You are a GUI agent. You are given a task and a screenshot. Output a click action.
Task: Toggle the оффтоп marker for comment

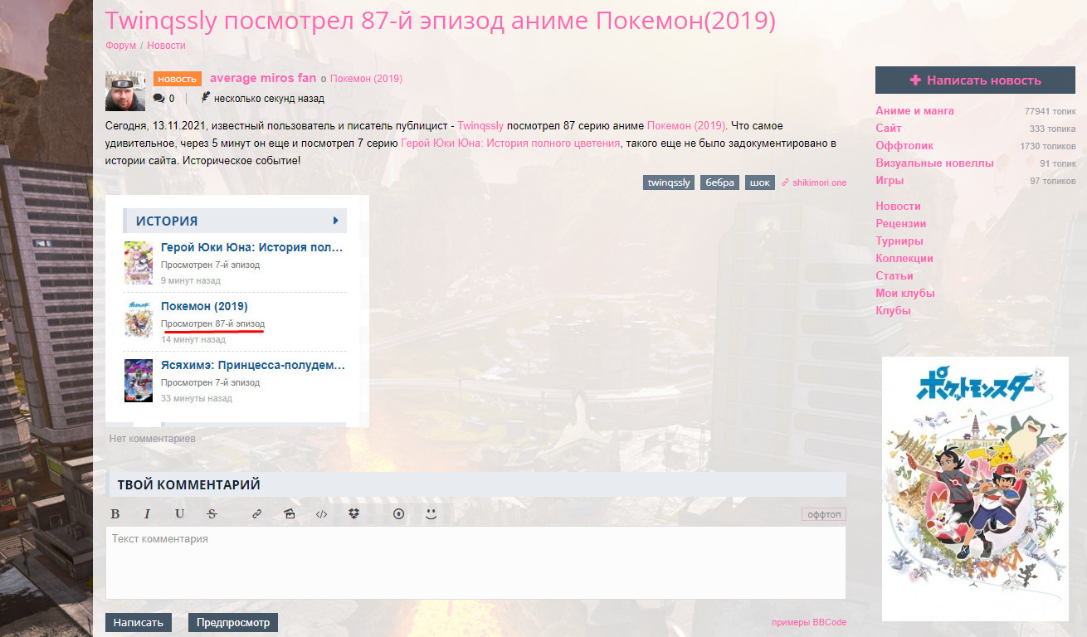click(x=823, y=514)
